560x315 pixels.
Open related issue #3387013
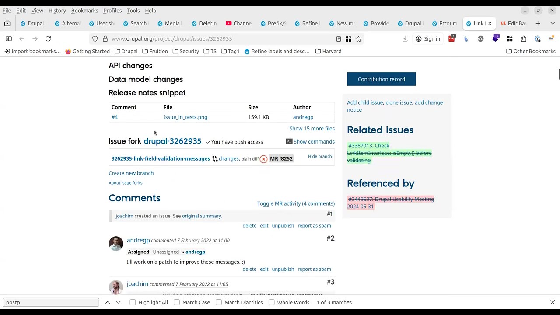(x=389, y=153)
